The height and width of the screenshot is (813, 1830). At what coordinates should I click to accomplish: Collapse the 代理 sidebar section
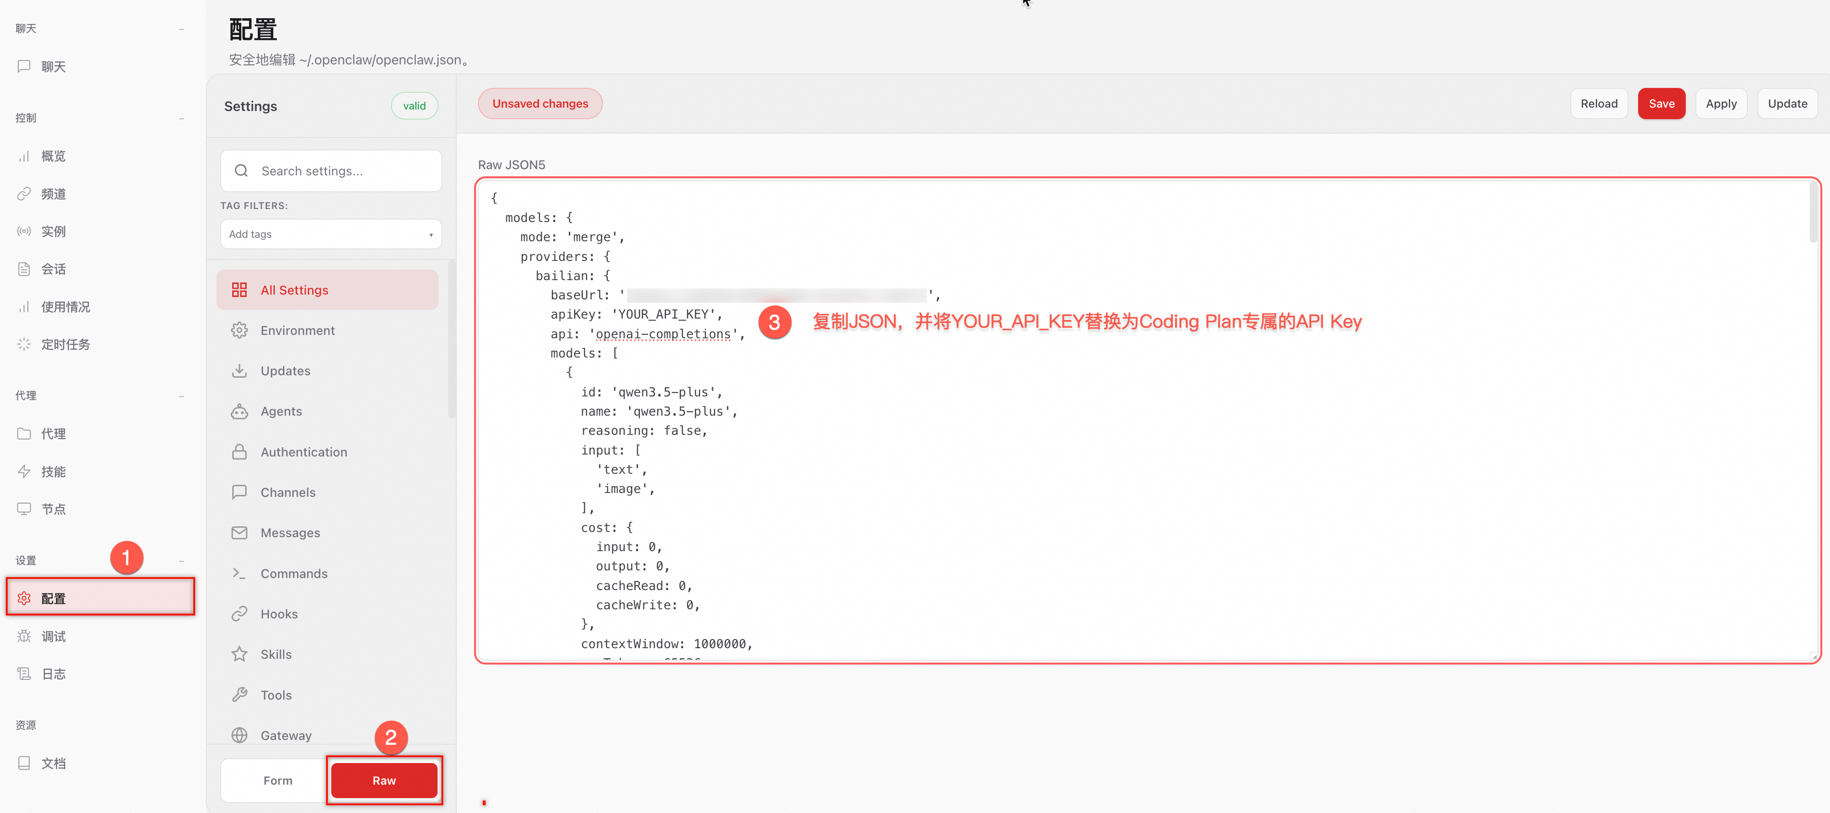point(181,396)
